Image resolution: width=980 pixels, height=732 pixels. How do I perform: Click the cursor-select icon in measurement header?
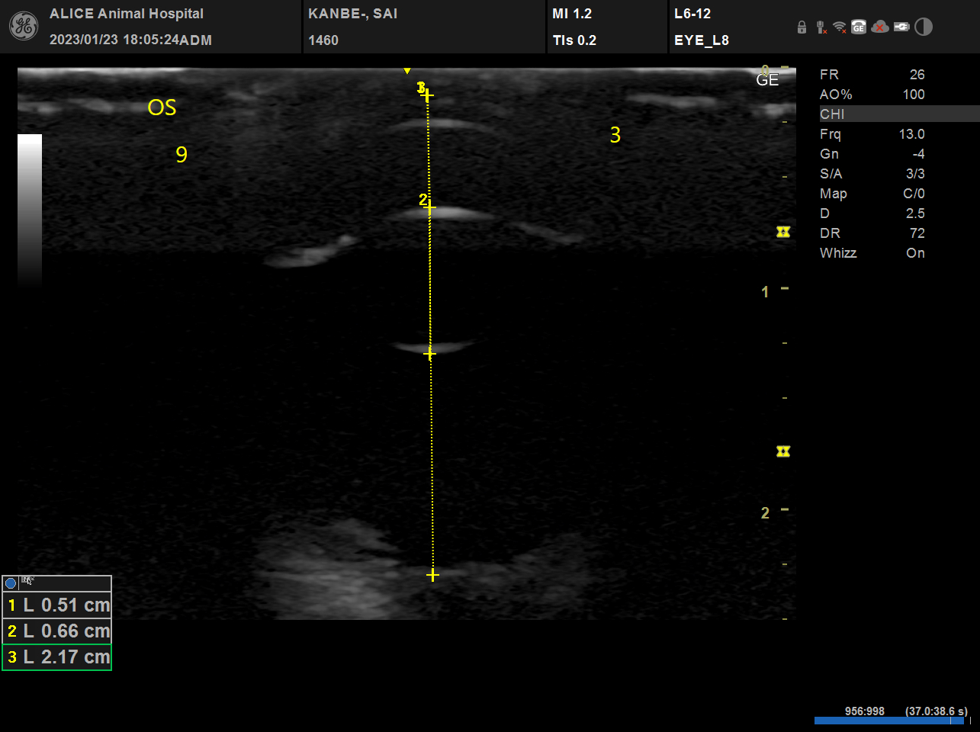click(27, 581)
